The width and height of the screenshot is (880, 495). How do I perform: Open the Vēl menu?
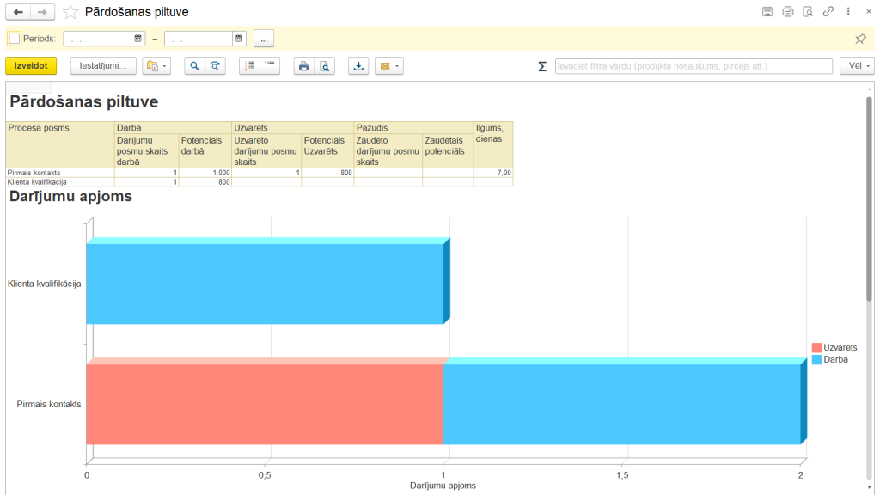point(857,66)
